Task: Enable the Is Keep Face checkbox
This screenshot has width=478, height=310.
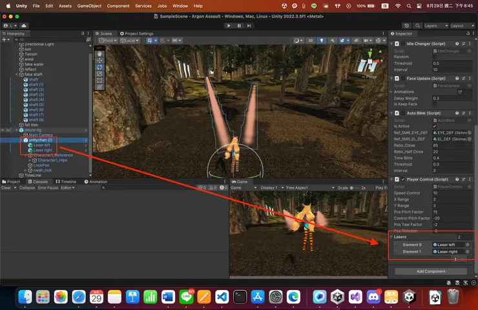Action: pyautogui.click(x=434, y=104)
